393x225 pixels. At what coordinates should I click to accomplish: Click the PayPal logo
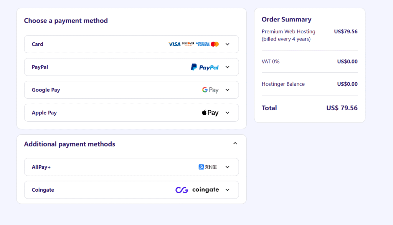click(x=205, y=67)
